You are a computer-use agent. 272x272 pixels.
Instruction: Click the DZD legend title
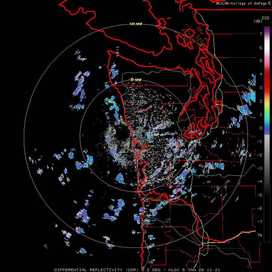(x=266, y=18)
